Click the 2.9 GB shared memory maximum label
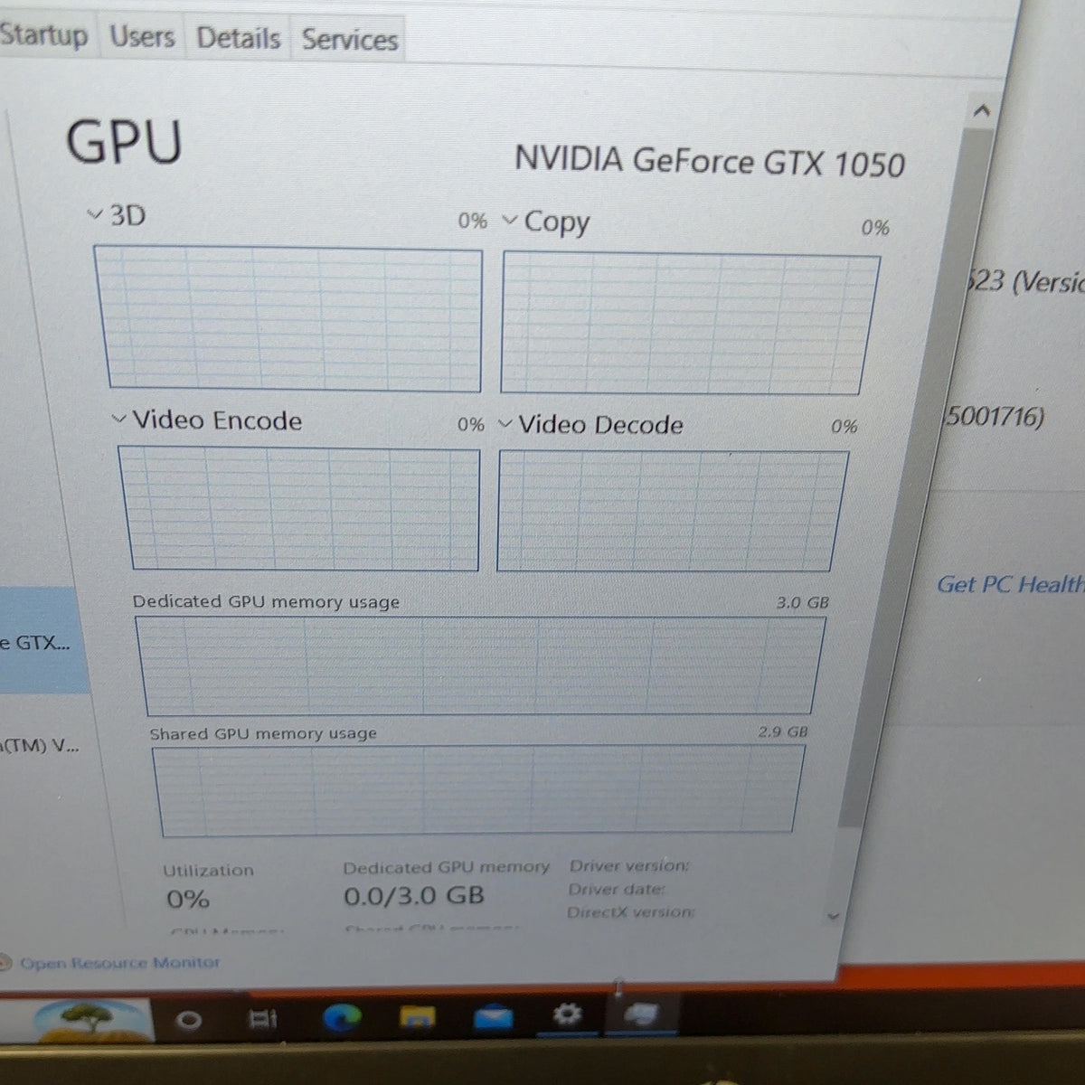The width and height of the screenshot is (1085, 1085). tap(783, 731)
